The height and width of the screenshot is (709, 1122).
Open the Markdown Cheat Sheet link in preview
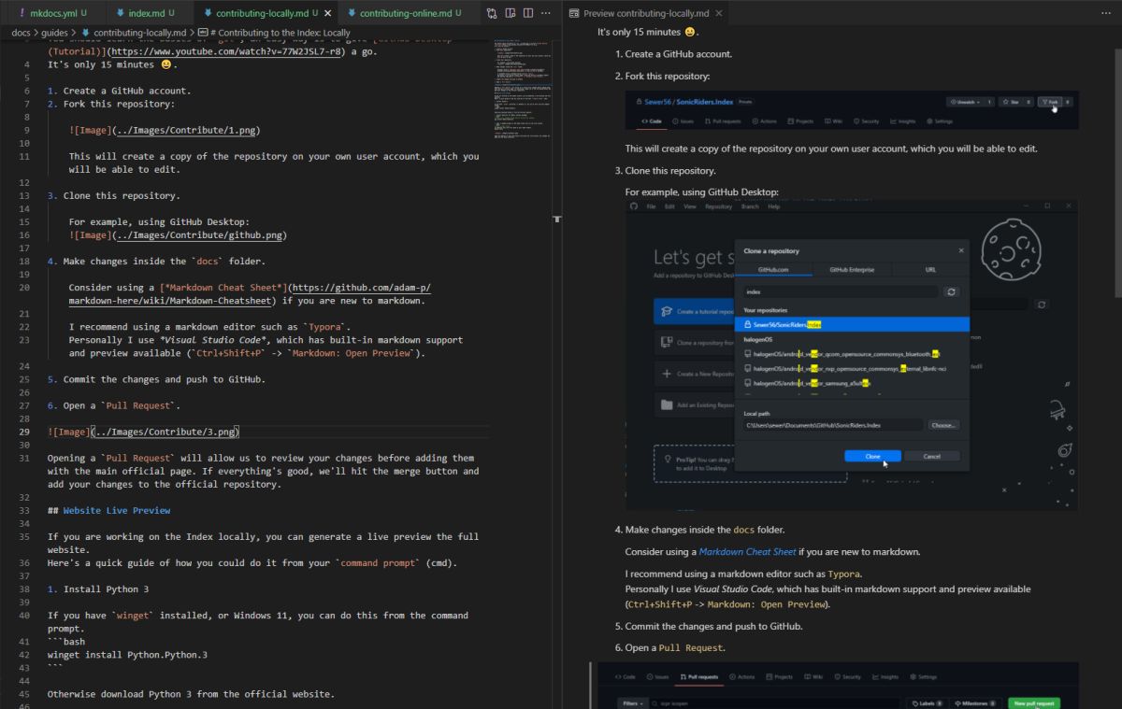point(748,551)
